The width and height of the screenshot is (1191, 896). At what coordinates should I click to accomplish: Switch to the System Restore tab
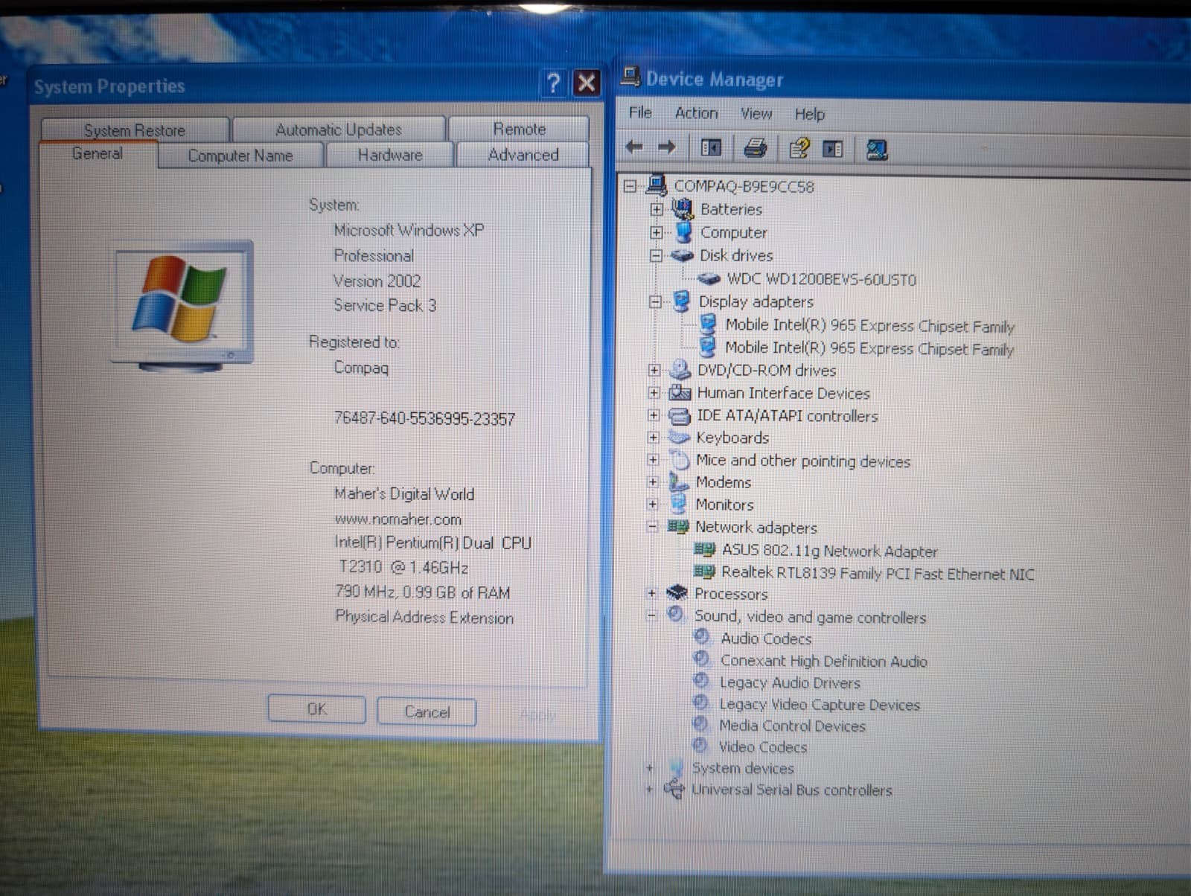coord(134,130)
